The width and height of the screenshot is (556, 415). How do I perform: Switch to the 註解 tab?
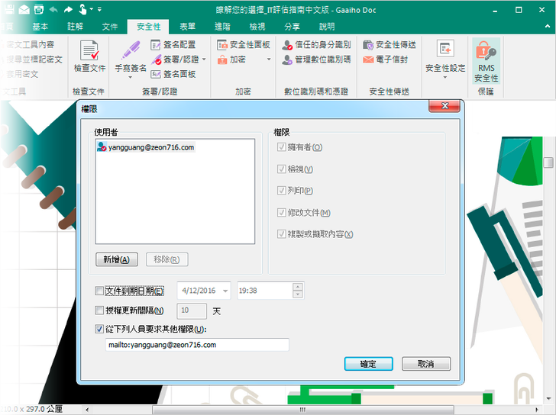click(x=76, y=27)
